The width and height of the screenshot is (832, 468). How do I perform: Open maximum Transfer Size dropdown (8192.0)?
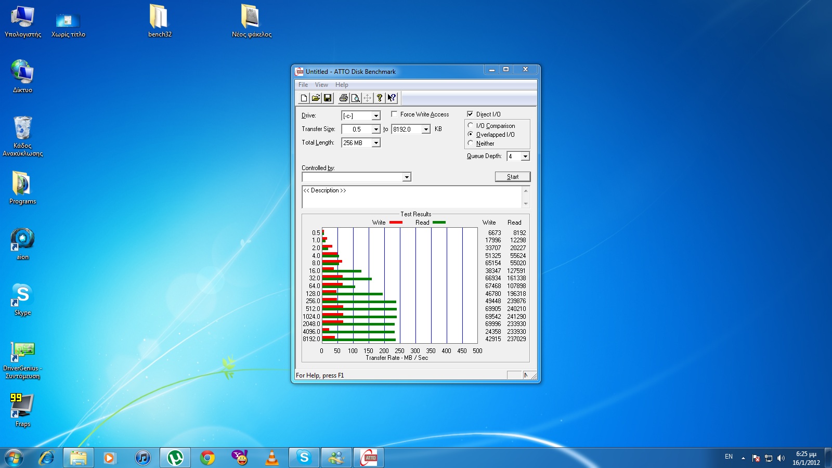pyautogui.click(x=426, y=129)
